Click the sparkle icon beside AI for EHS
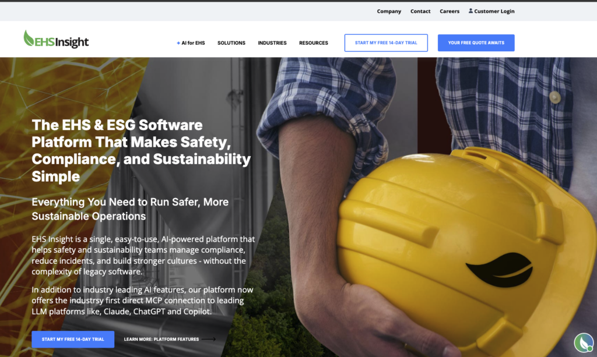 point(178,43)
